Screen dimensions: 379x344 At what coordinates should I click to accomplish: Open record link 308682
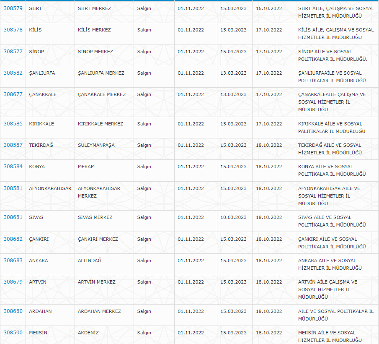(x=13, y=239)
